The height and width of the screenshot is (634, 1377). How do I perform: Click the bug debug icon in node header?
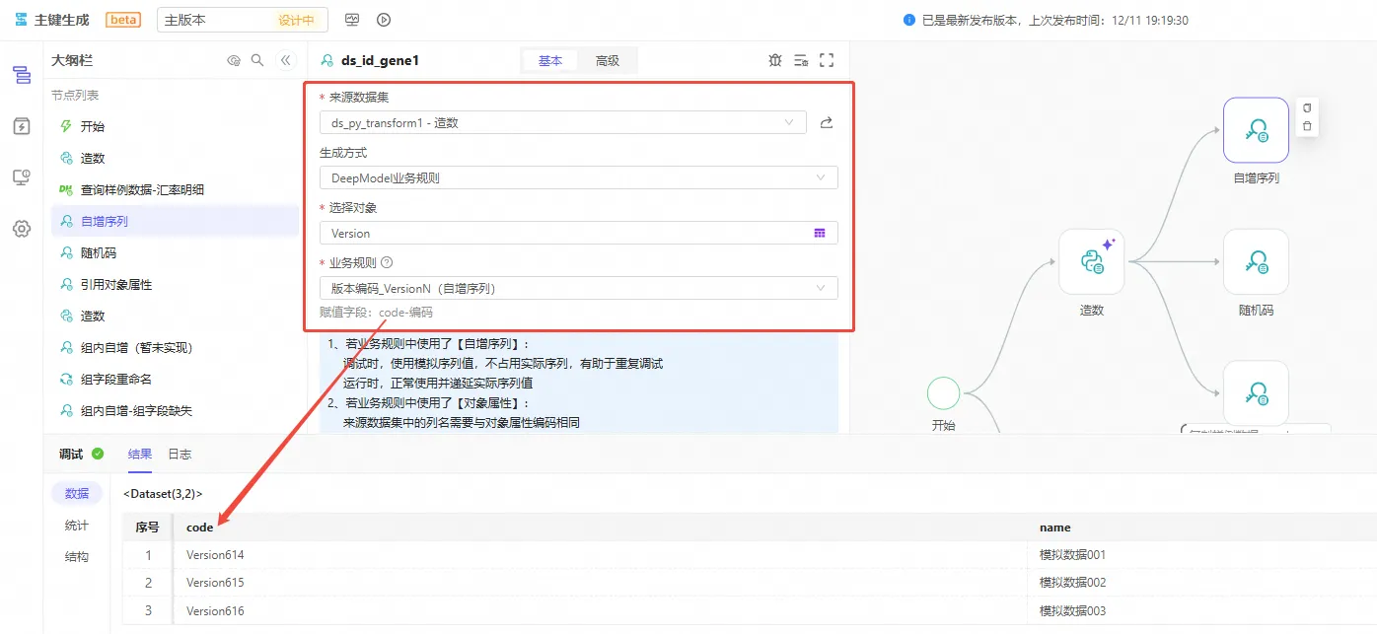774,60
